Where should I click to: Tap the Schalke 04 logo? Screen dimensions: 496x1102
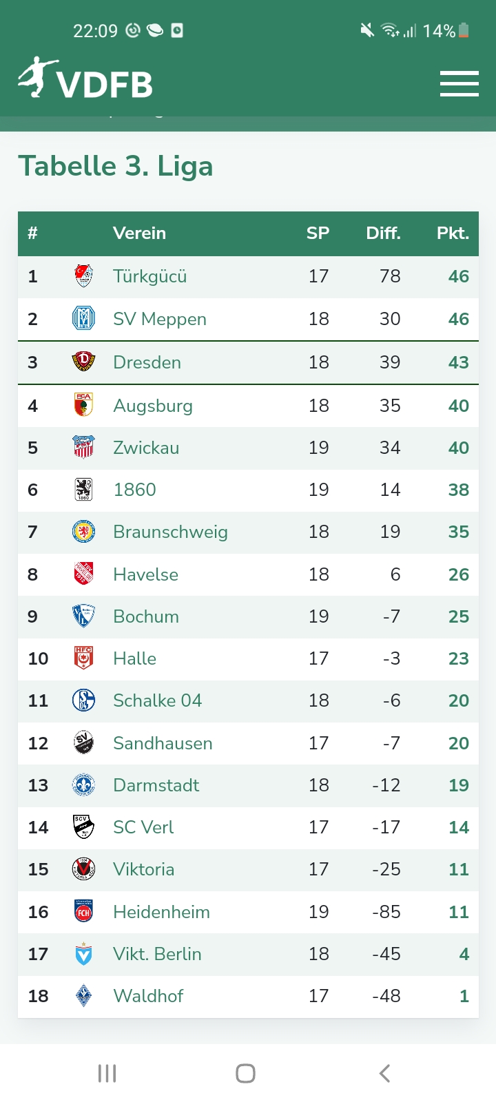[83, 700]
